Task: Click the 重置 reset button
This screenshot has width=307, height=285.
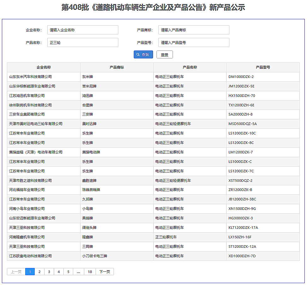Action: pos(165,55)
